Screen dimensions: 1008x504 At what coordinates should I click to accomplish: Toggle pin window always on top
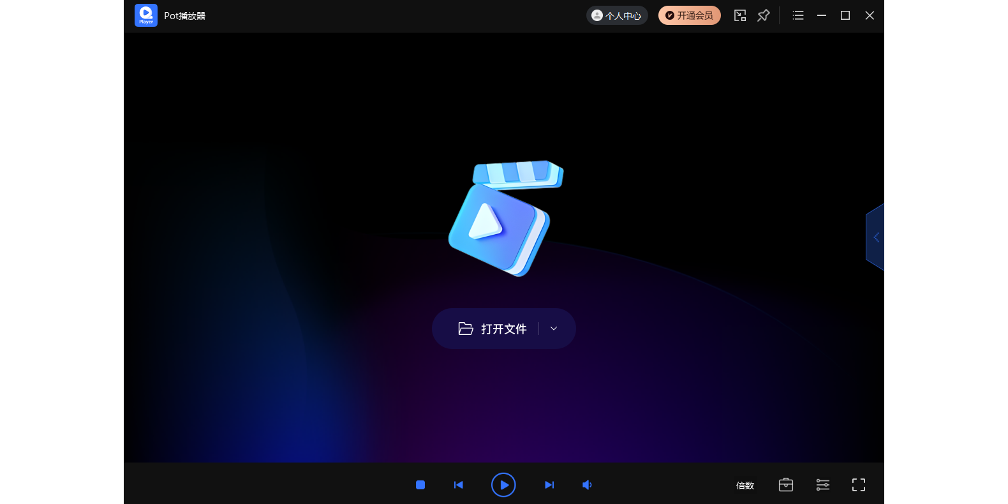(x=764, y=15)
